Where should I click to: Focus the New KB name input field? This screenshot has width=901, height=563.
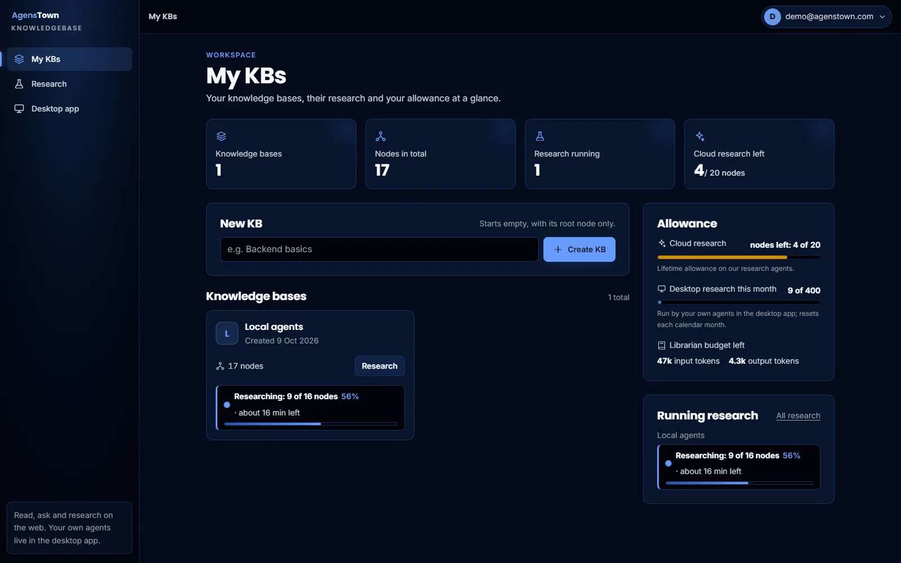(379, 249)
